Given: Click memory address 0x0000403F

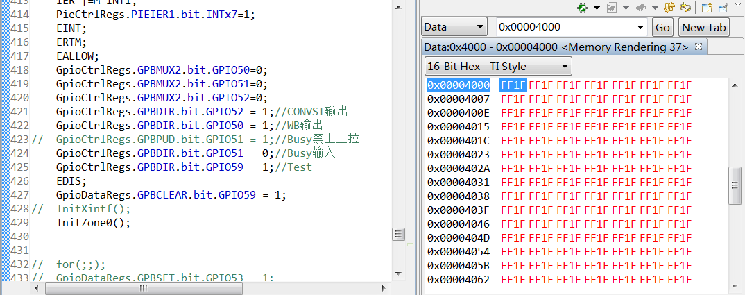Looking at the screenshot, I should (459, 210).
